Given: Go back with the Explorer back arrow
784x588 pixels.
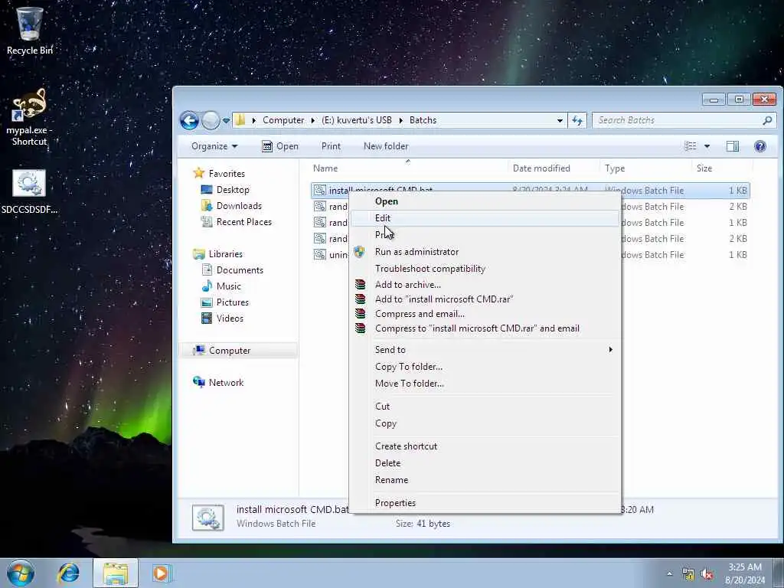Looking at the screenshot, I should pyautogui.click(x=190, y=120).
